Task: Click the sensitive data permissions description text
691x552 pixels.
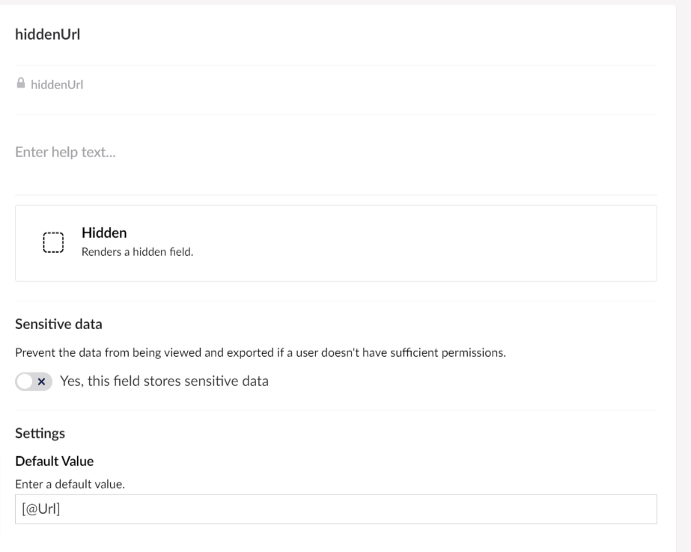Action: click(261, 352)
